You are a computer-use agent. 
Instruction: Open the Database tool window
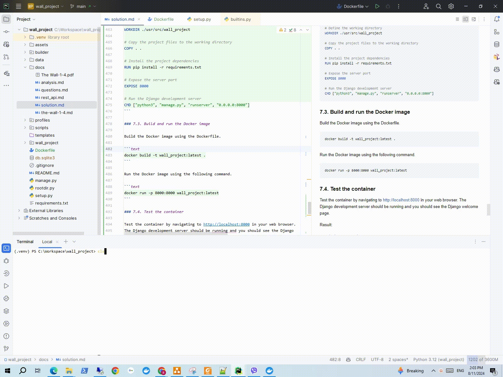click(x=497, y=44)
